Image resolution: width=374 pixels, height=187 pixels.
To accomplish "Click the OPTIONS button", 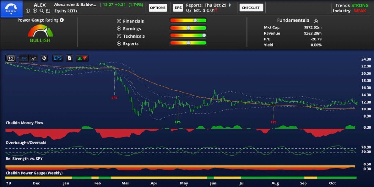I will click(158, 8).
